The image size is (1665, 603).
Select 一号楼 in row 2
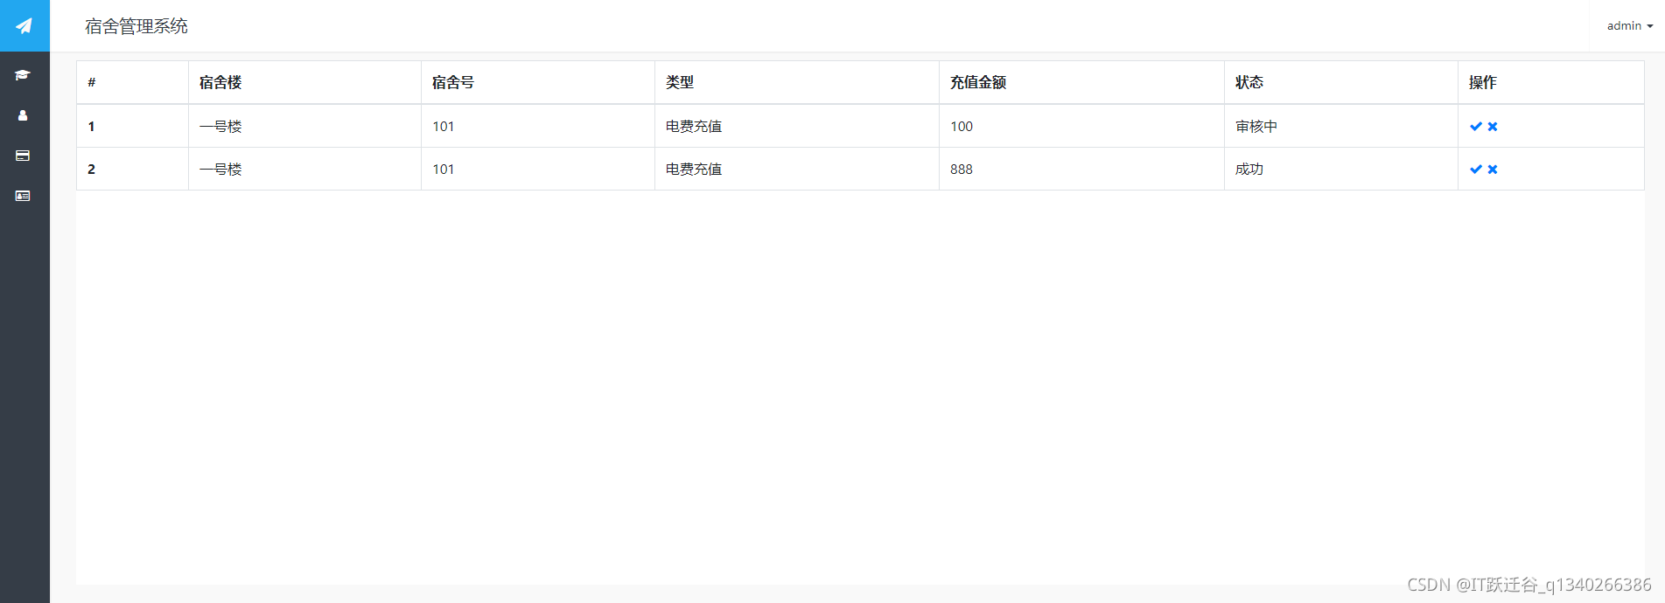point(220,170)
